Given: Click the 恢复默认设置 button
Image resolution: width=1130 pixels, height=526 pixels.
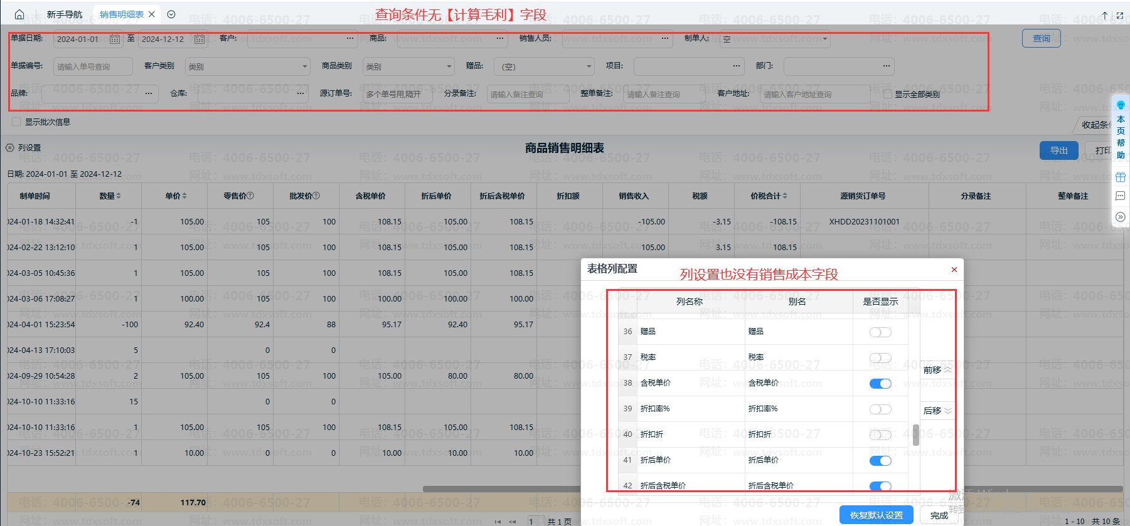Looking at the screenshot, I should pos(876,515).
